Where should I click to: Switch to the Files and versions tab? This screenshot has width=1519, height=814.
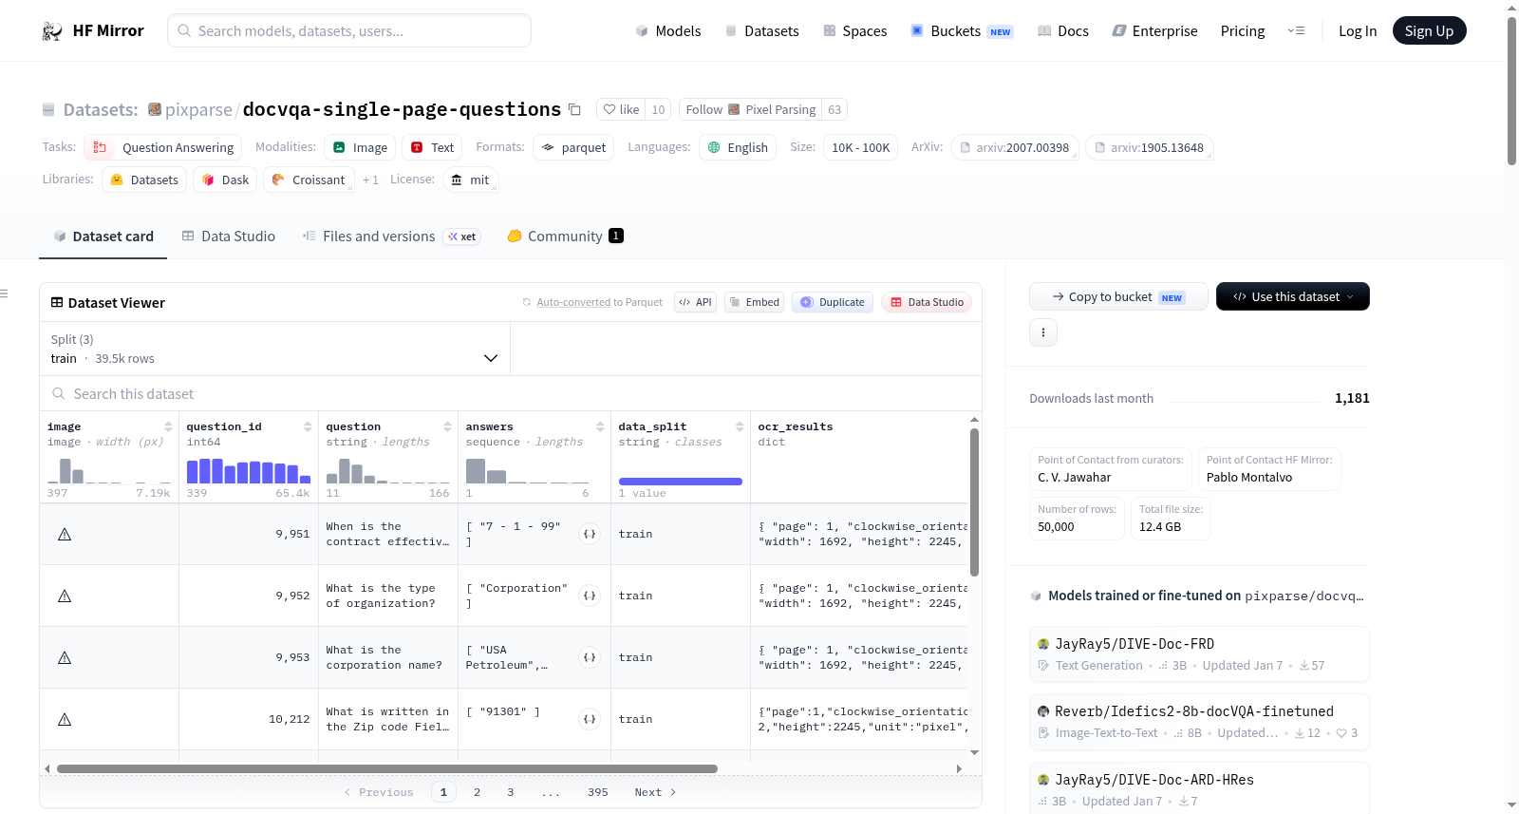coord(390,236)
